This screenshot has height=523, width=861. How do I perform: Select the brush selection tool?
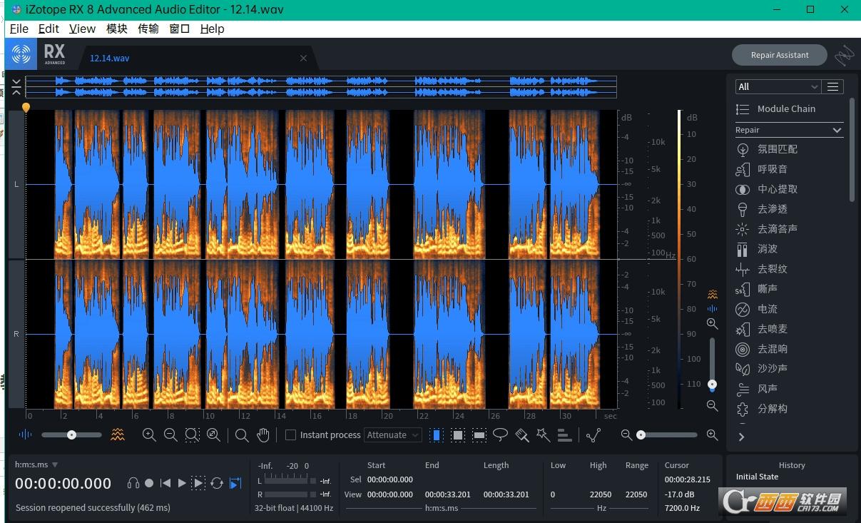coord(522,435)
